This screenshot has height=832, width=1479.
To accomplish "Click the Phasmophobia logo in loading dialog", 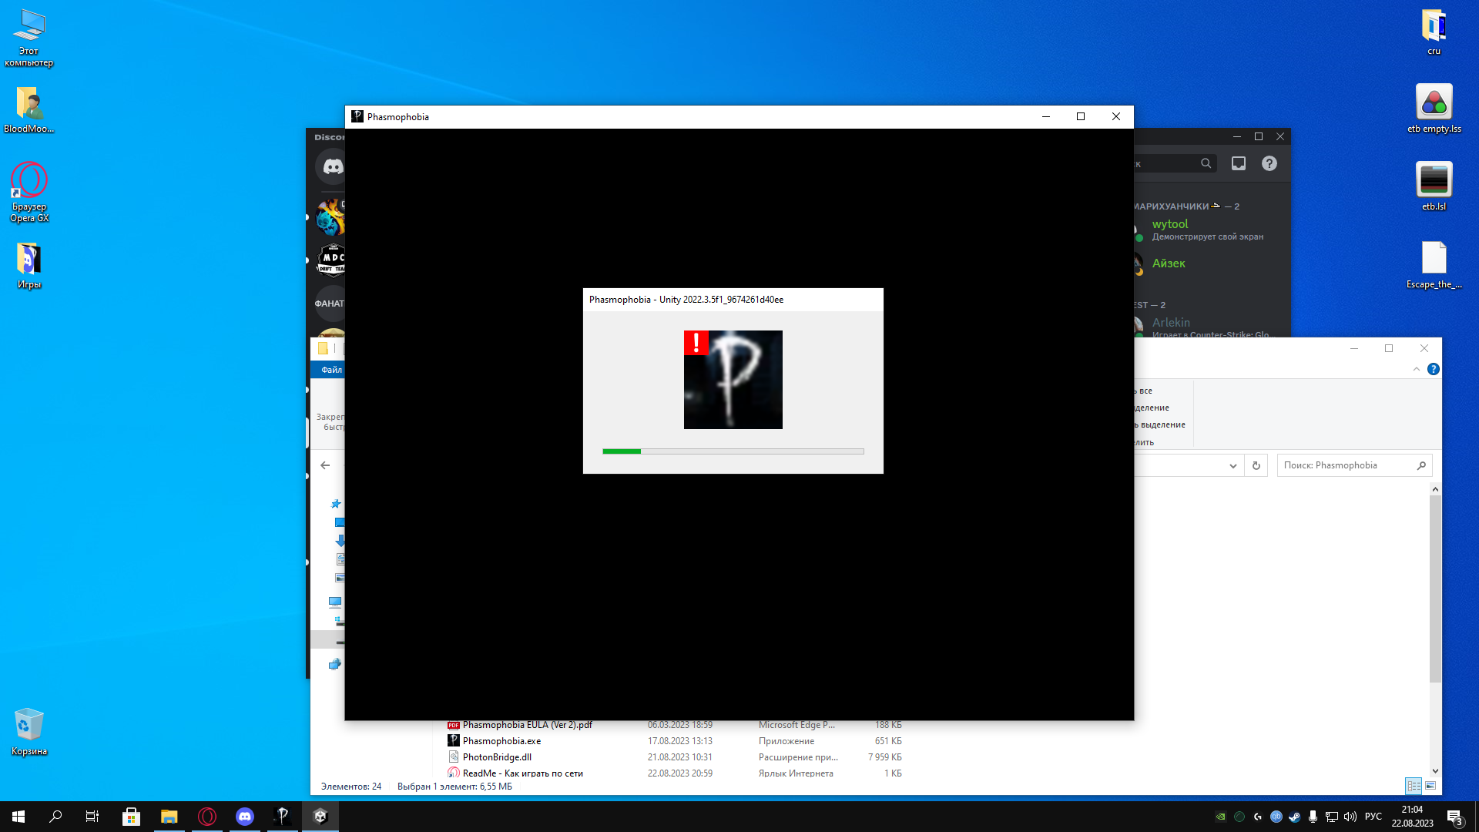I will tap(733, 380).
